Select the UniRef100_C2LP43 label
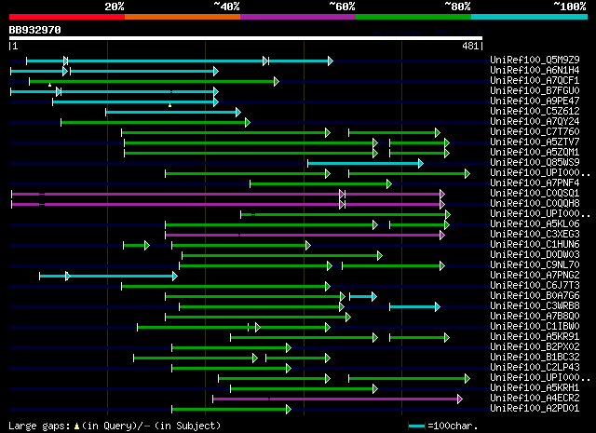Screen dimensions: 596x433 tap(535, 368)
